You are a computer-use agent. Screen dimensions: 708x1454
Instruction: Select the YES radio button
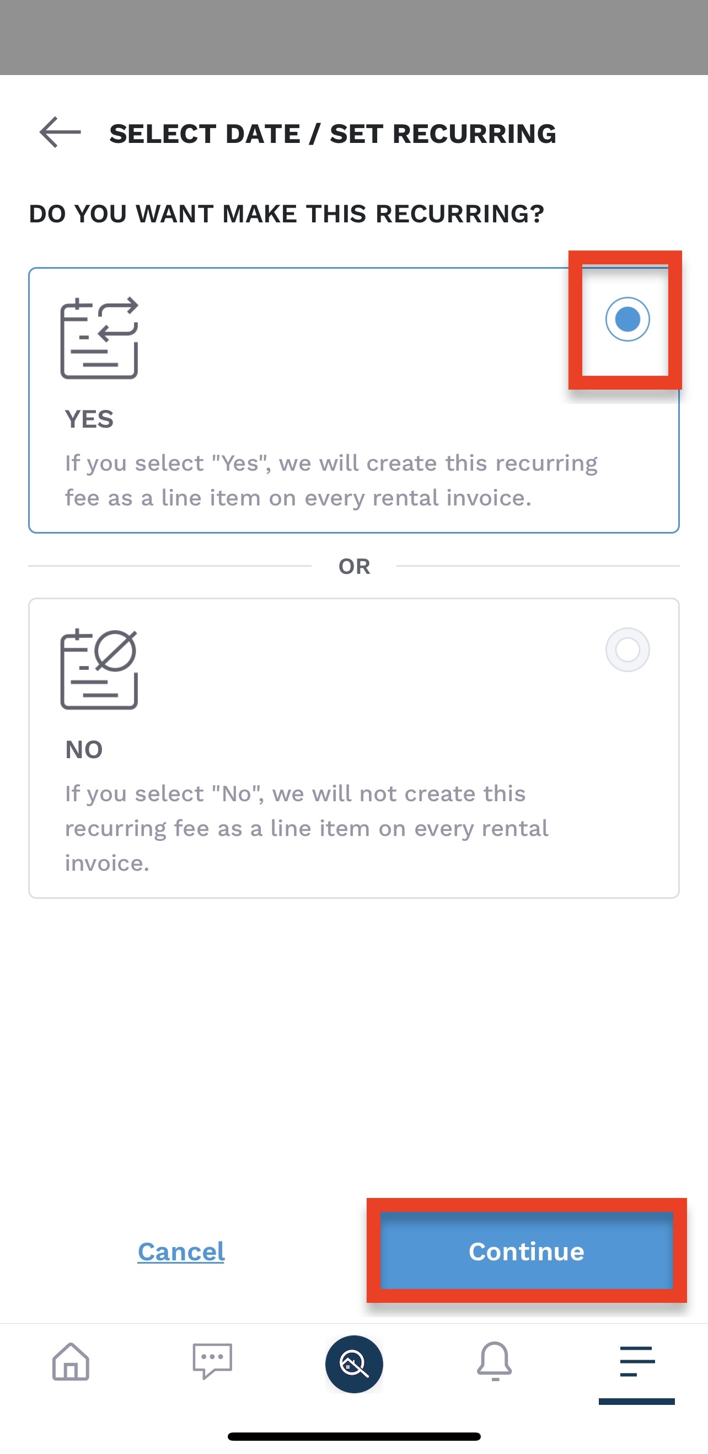(627, 319)
